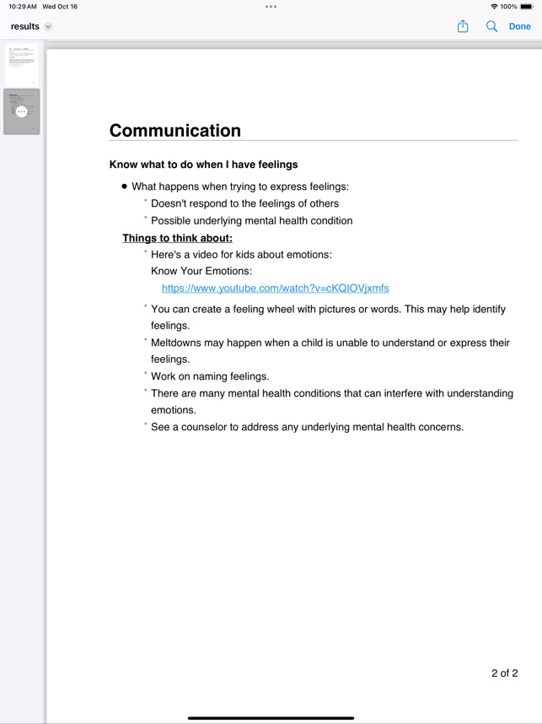Image resolution: width=542 pixels, height=724 pixels.
Task: Tap the "results" document title
Action: (25, 27)
